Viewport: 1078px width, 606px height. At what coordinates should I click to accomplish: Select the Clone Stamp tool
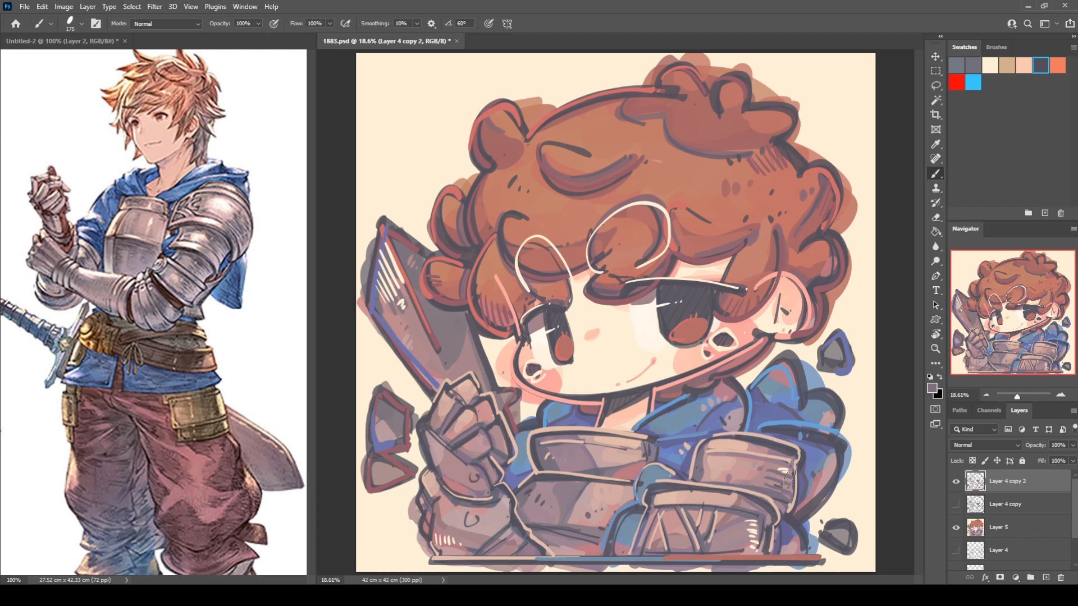(x=935, y=189)
